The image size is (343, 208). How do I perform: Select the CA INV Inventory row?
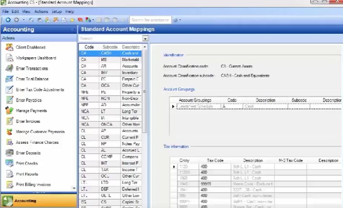click(110, 73)
